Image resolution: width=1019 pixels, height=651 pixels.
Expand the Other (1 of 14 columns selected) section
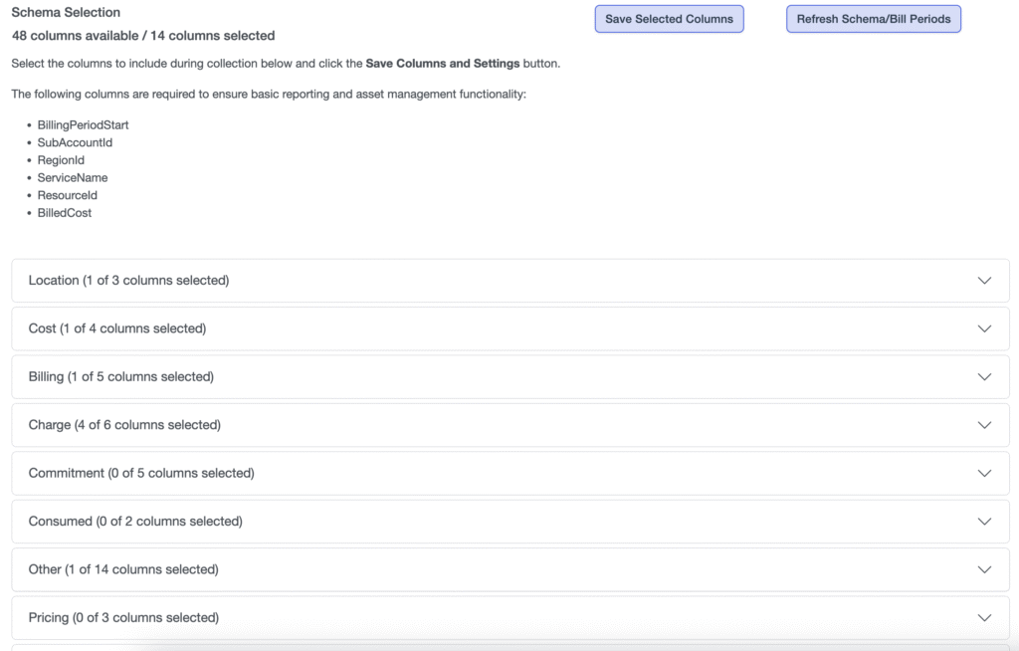(123, 569)
